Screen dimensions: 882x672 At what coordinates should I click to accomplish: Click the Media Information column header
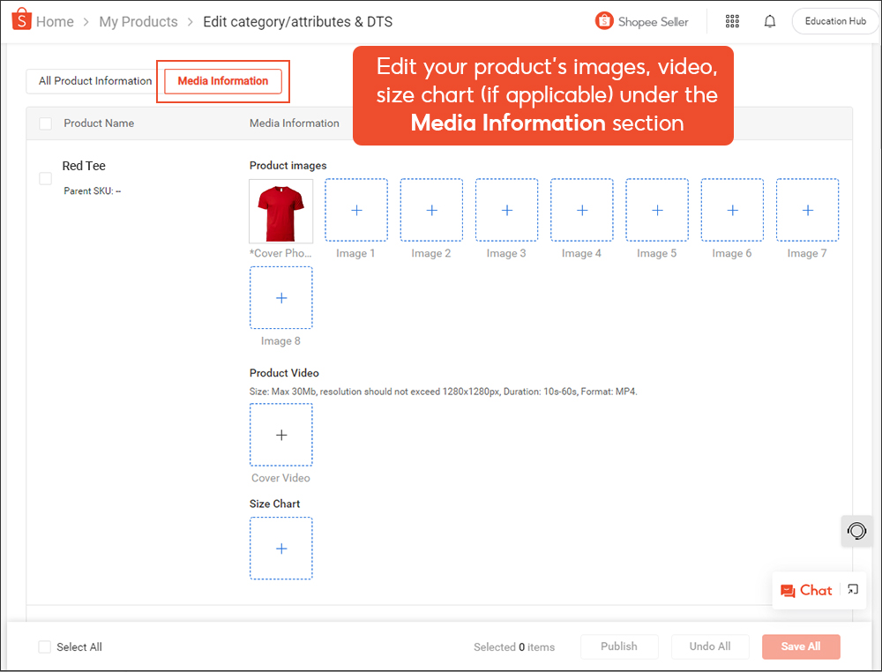tap(295, 123)
